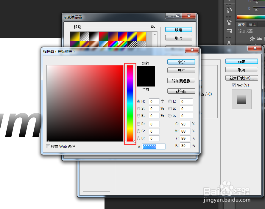Maximize the gradient editor window
265x209 pixels.
[x=178, y=16]
